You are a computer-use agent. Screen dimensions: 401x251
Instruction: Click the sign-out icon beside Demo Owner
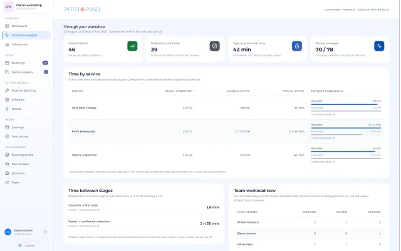(x=46, y=232)
